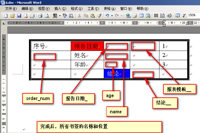The image size is (200, 133).
Task: Click the Change Text Direction icon
Action: [x=163, y=16]
